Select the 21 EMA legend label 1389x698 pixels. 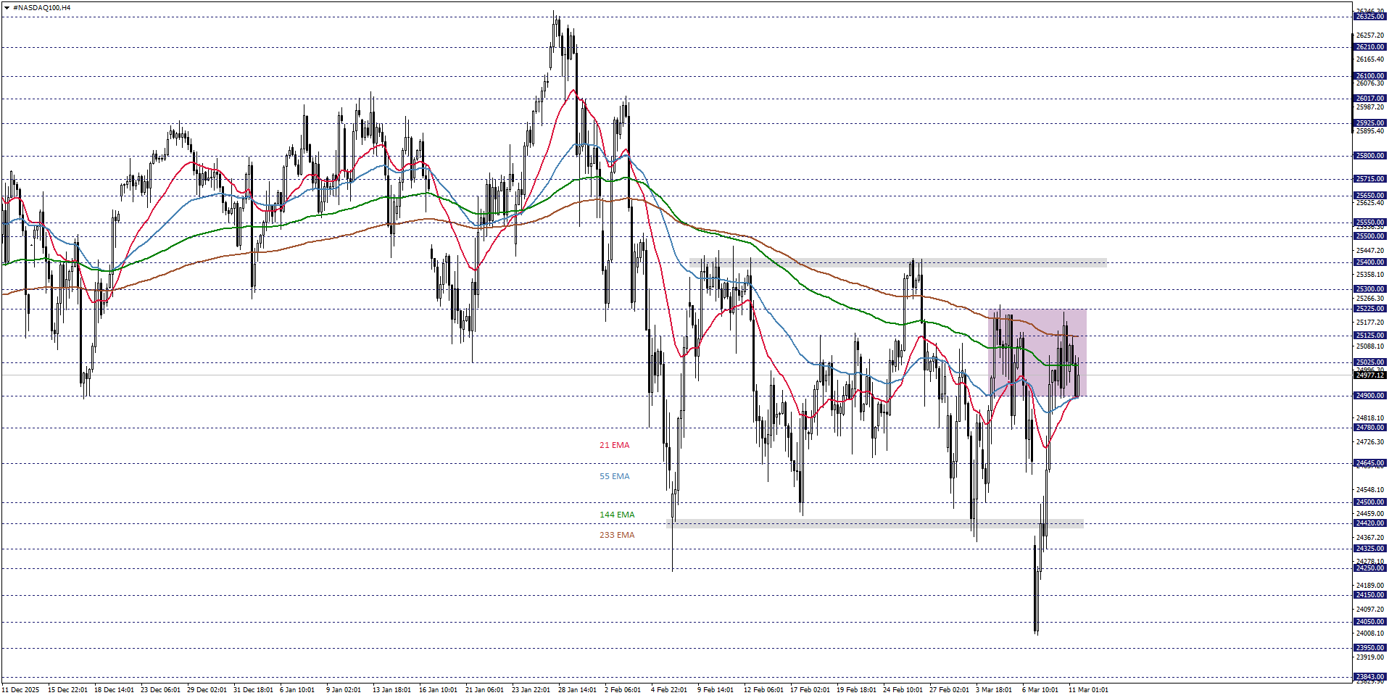pyautogui.click(x=613, y=445)
